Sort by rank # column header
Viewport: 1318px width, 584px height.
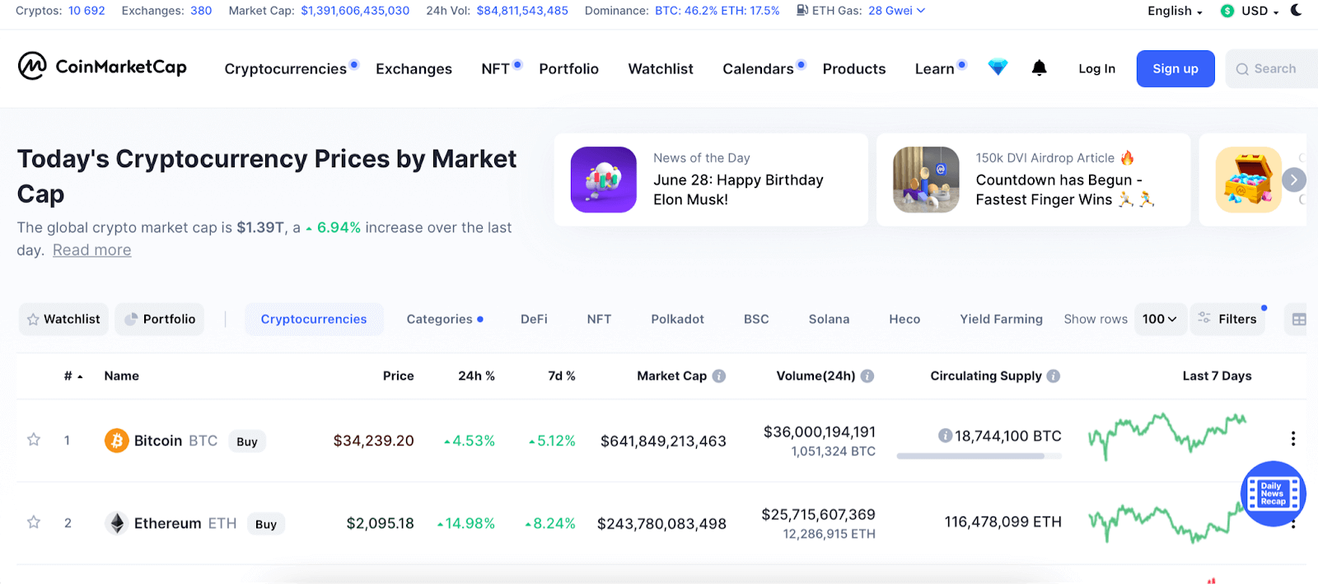[x=73, y=376]
